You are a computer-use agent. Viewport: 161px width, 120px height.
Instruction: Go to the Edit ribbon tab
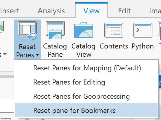click(x=124, y=11)
